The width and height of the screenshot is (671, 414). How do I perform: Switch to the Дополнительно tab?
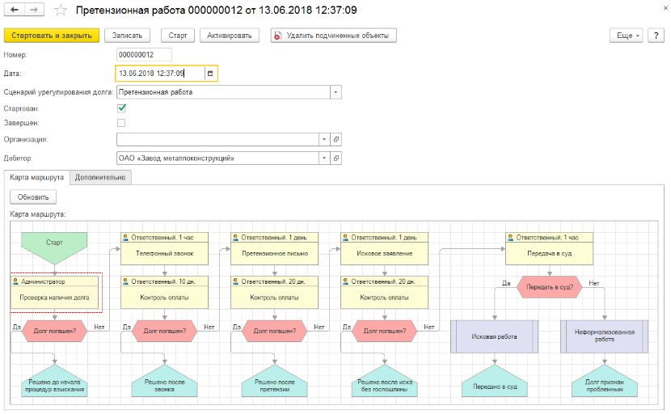[x=100, y=177]
